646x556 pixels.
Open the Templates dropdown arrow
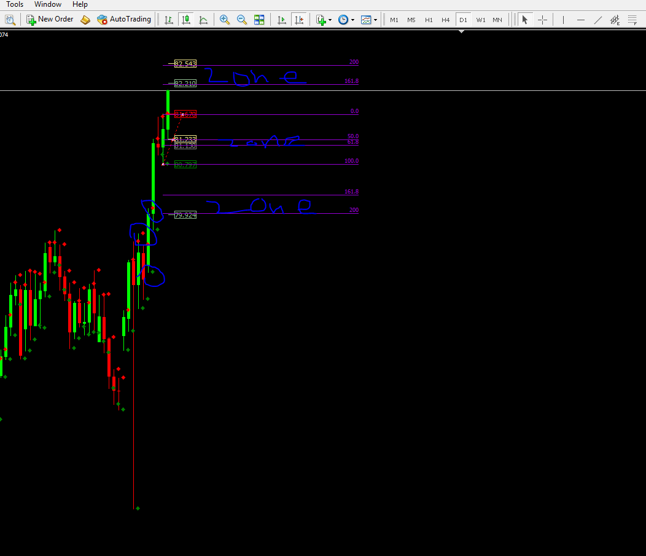375,19
